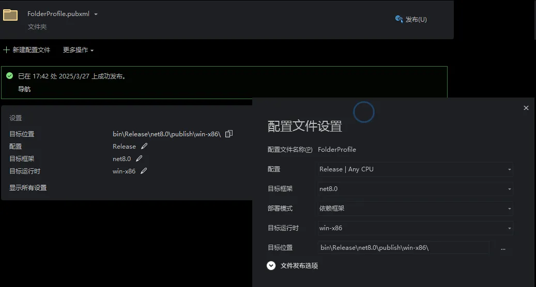The width and height of the screenshot is (536, 287).
Task: Click the 设置 section heading
Action: tap(16, 118)
